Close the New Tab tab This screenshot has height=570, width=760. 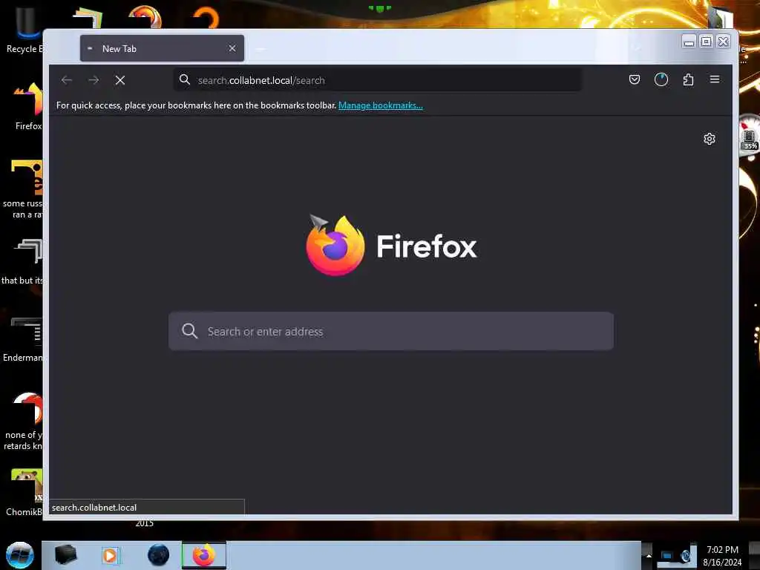tap(232, 48)
